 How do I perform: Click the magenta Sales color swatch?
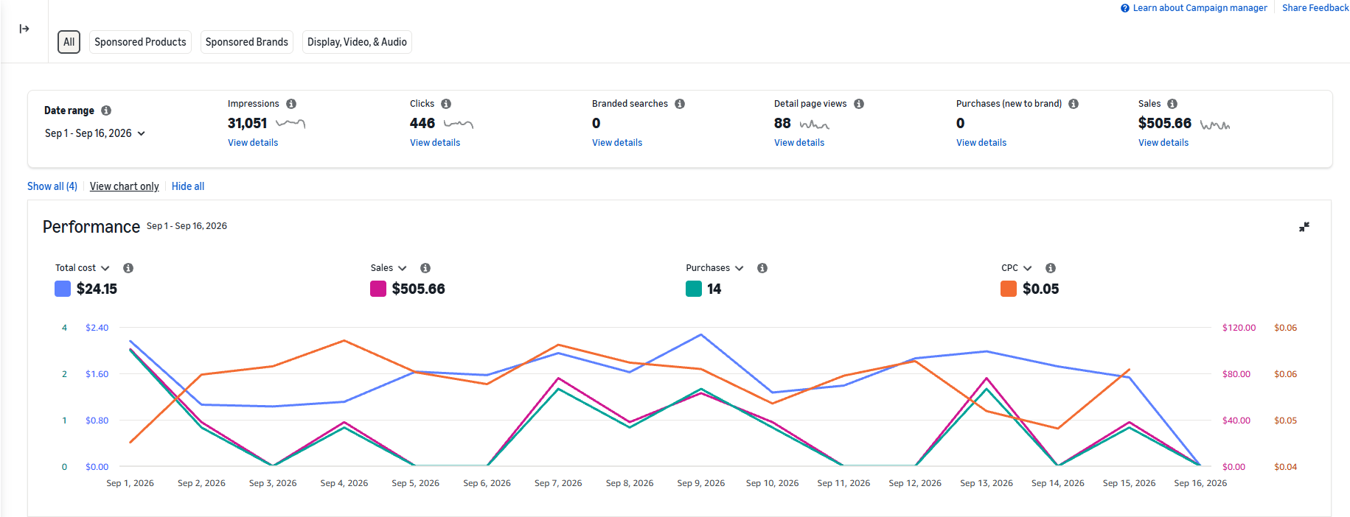coord(378,289)
